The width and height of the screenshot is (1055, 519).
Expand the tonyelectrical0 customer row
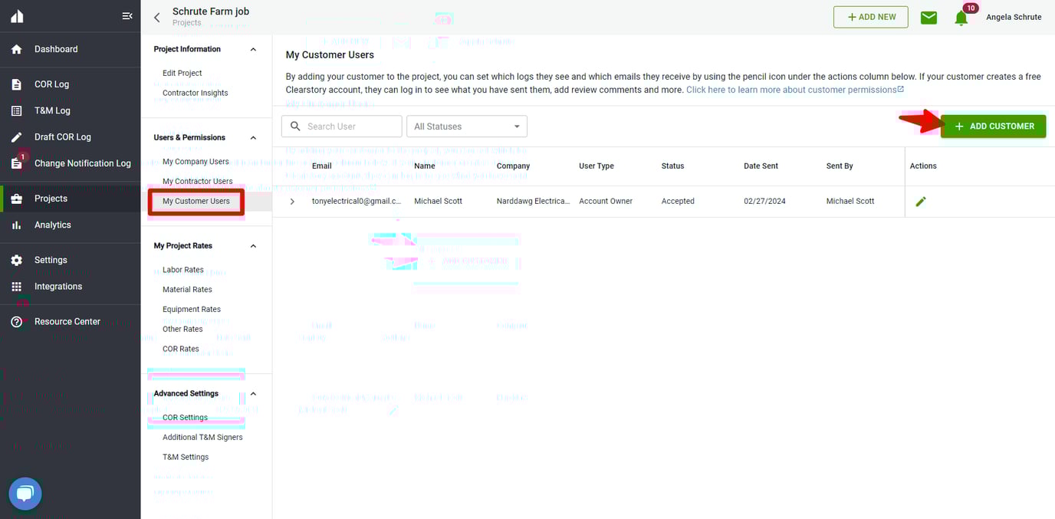click(292, 201)
